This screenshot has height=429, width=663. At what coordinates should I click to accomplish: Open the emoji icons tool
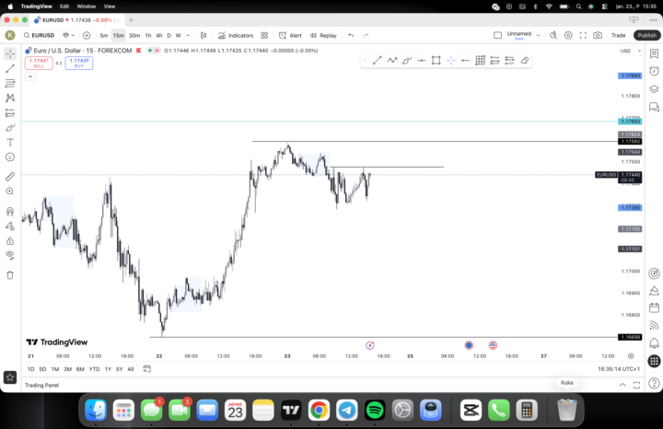10,157
